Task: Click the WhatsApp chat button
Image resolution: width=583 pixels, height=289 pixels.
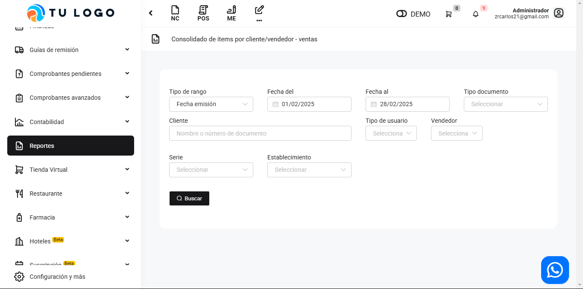Action: [x=555, y=270]
